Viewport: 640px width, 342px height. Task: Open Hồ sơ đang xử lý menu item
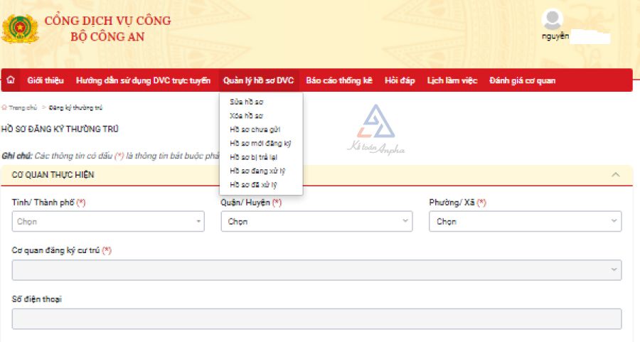[257, 171]
